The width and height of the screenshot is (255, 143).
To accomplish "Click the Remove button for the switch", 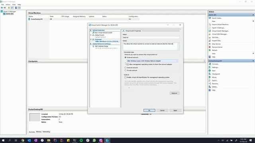I will 175,93.
